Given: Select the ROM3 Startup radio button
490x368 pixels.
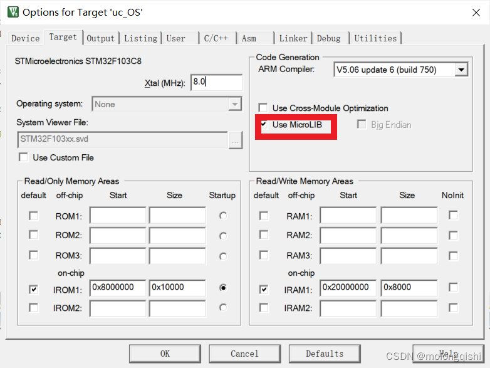Looking at the screenshot, I should tap(223, 256).
